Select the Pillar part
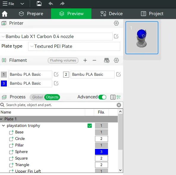The image size is (176, 175). [x=19, y=145]
